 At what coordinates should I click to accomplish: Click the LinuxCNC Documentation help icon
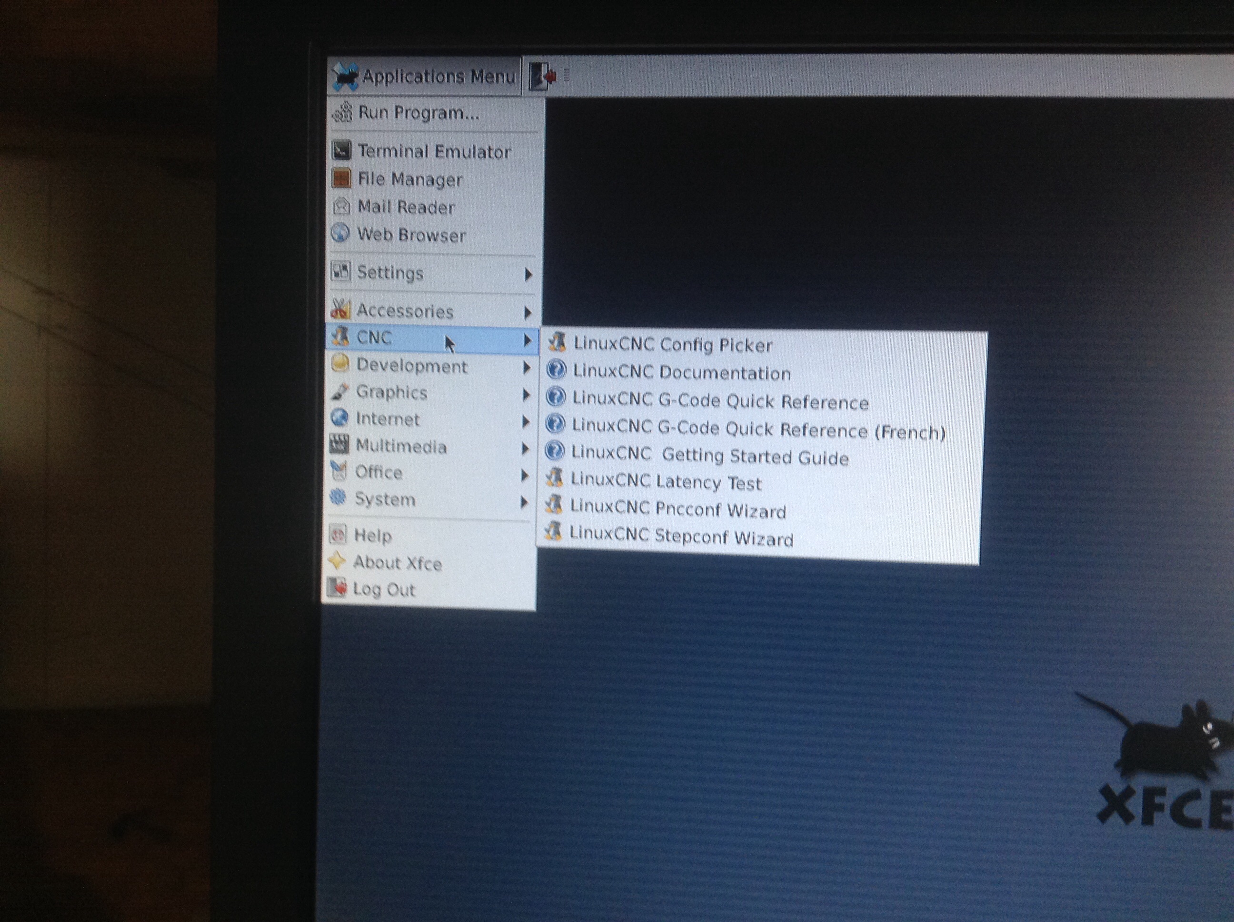(x=557, y=370)
